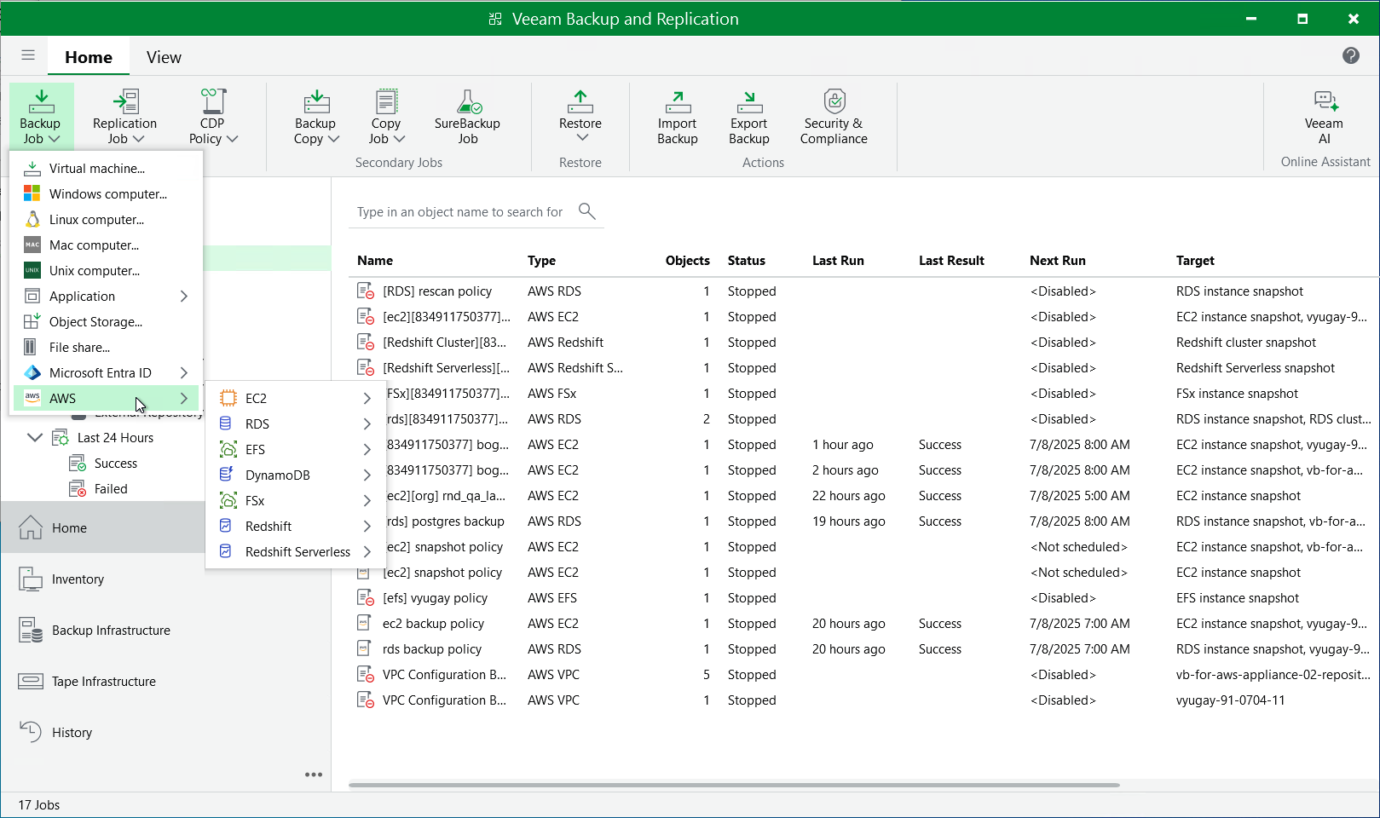Collapse the Last 24 Hours tree node
The image size is (1380, 818).
click(x=35, y=438)
